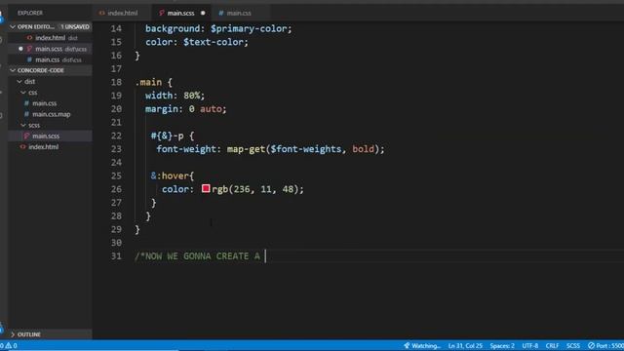624x351 pixels.
Task: Open main.scss in Open Editors list
Action: tap(50, 49)
